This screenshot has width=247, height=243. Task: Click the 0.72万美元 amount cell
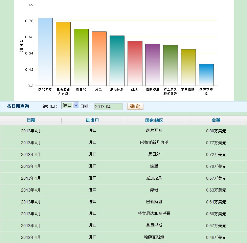coord(216,154)
